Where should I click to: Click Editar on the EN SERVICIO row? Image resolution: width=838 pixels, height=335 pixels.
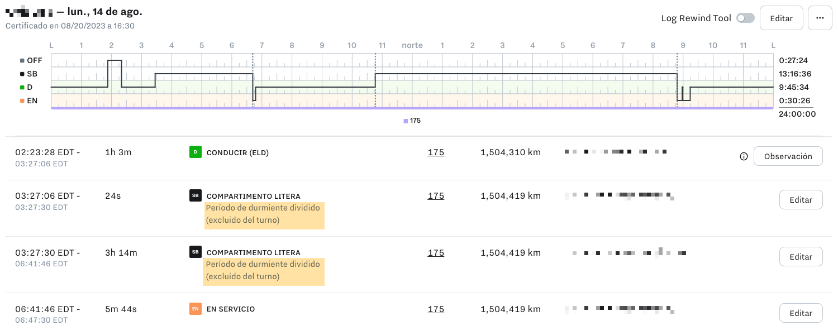pos(801,313)
